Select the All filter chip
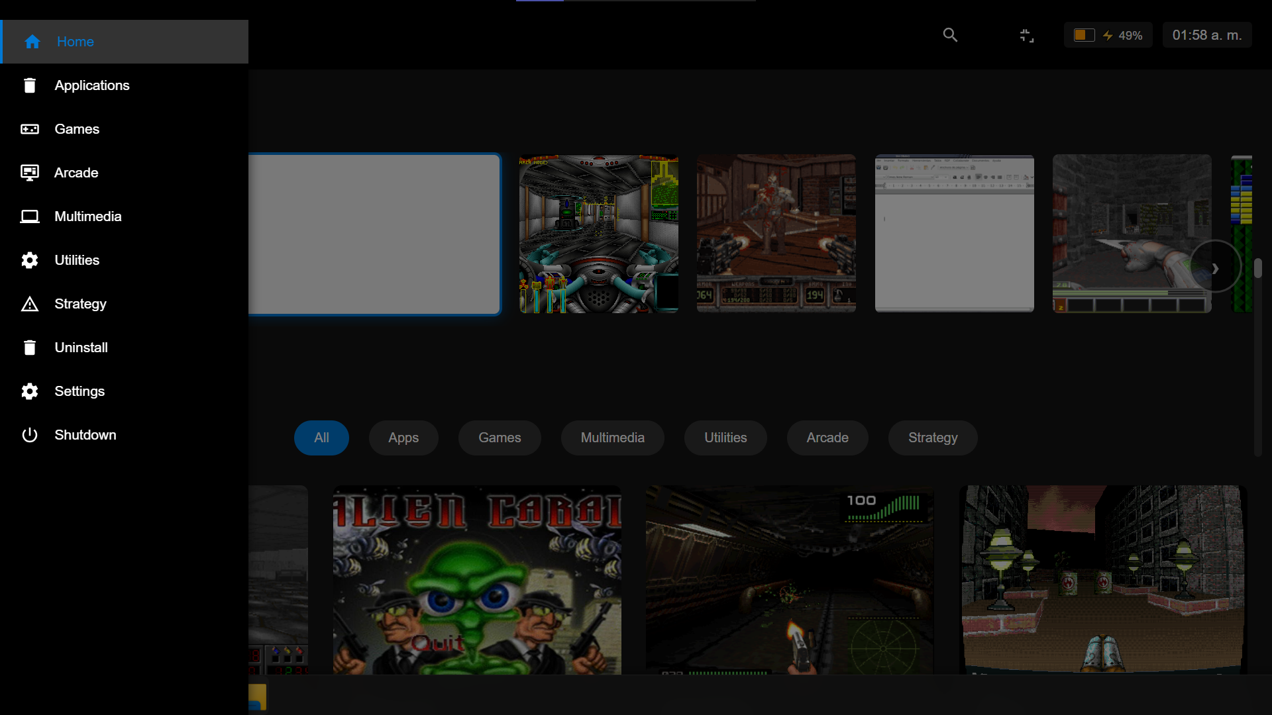This screenshot has height=715, width=1272. click(x=321, y=438)
